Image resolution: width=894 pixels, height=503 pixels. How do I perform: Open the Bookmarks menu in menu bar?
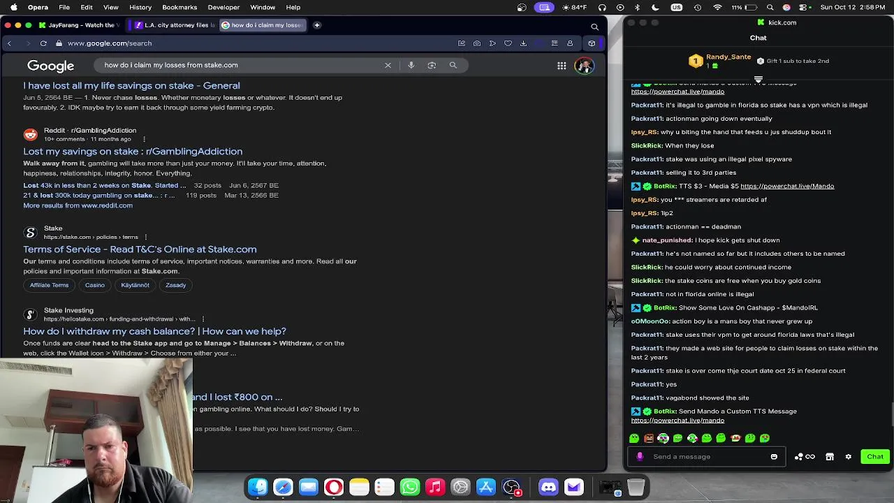point(179,7)
